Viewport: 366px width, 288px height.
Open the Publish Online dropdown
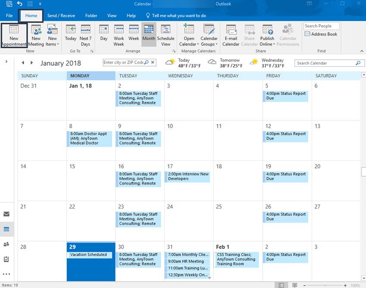(267, 35)
